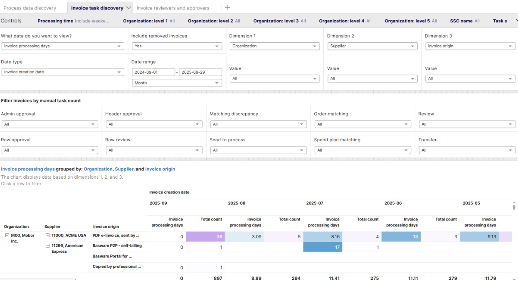Open the Month granularity dropdown
518x281 pixels.
[x=177, y=82]
